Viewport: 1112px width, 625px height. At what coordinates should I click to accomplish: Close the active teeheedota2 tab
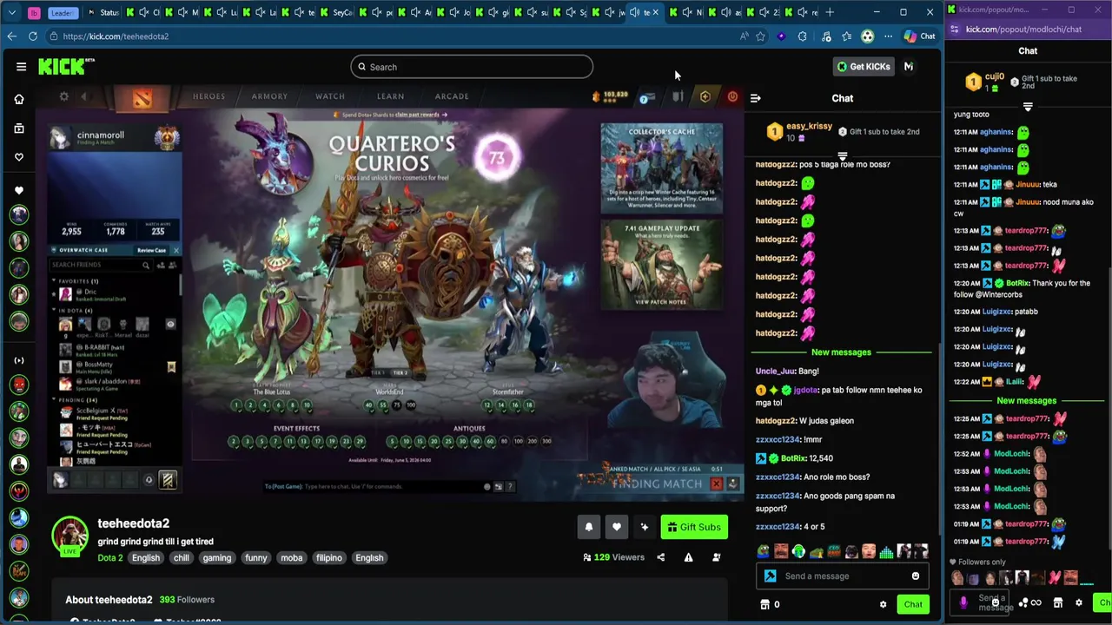coord(655,12)
